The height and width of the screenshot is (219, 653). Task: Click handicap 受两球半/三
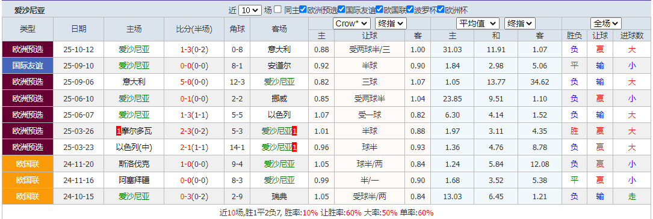click(x=370, y=50)
